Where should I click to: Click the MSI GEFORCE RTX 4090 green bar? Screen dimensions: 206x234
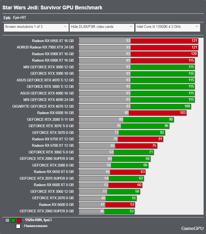click(163, 100)
